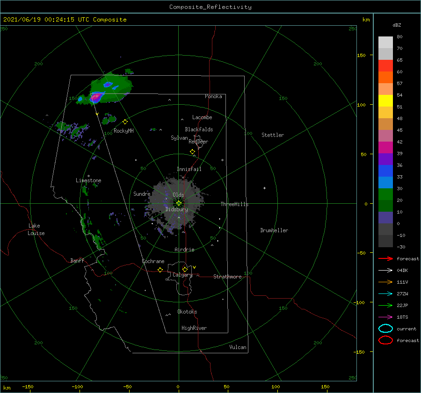
Task: Click the Okotoks city label
Action: coord(187,312)
